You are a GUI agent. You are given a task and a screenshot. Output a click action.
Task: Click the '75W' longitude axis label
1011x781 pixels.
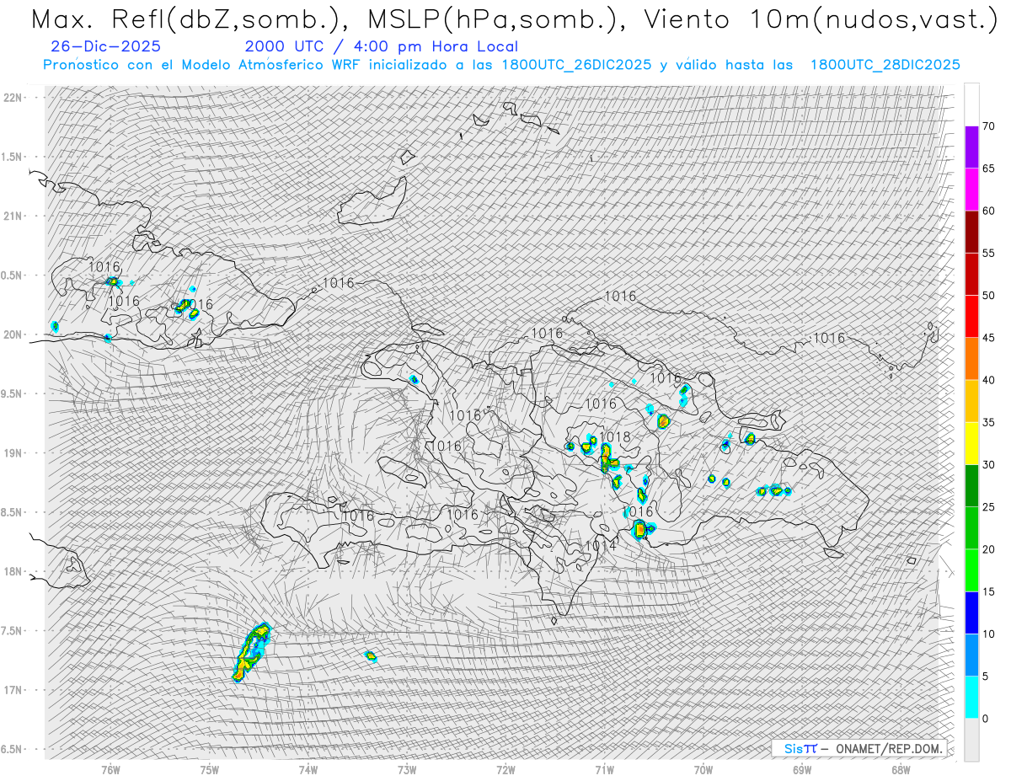pyautogui.click(x=210, y=769)
